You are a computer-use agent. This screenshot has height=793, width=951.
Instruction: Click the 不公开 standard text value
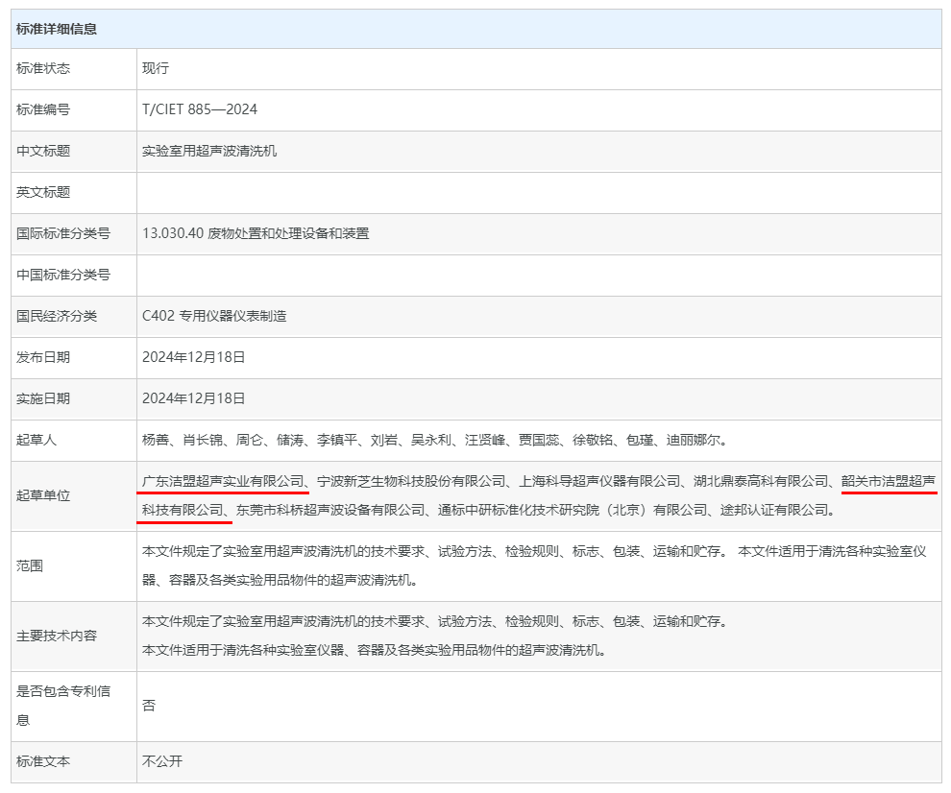coord(162,761)
